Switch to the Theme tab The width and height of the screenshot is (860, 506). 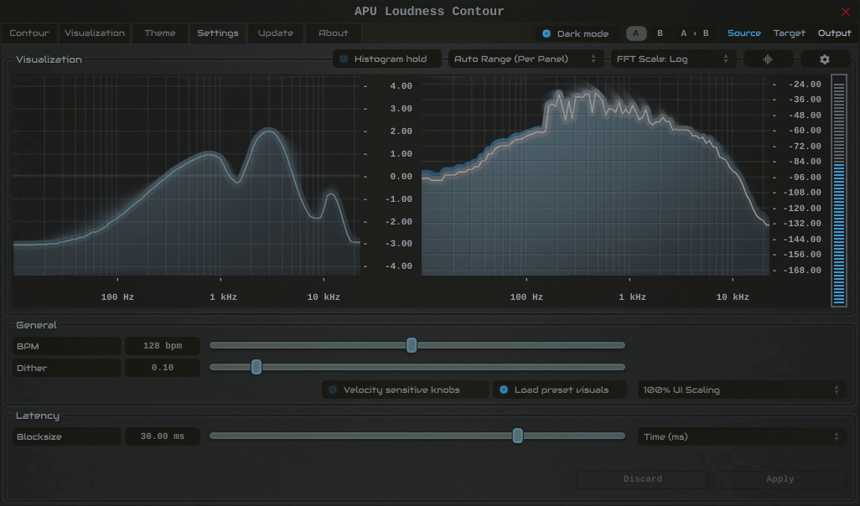[x=159, y=34]
